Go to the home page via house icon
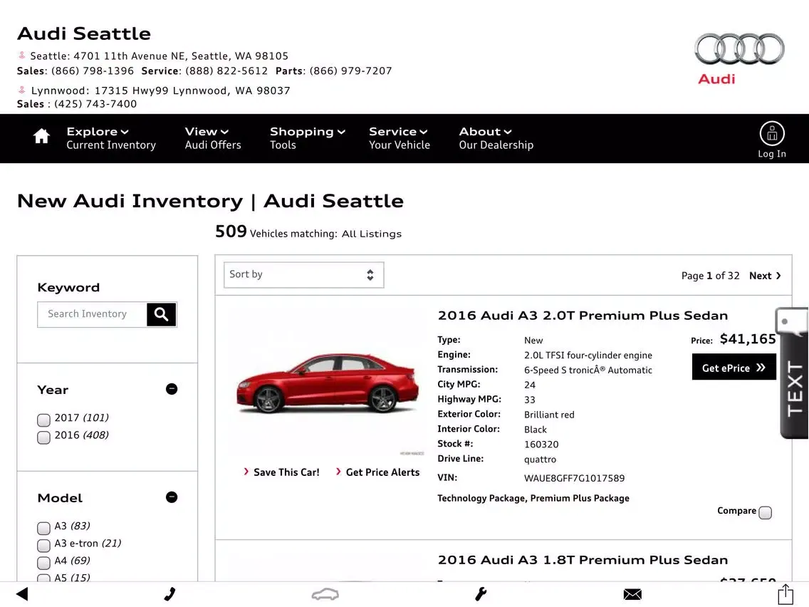Image resolution: width=809 pixels, height=607 pixels. click(x=41, y=136)
